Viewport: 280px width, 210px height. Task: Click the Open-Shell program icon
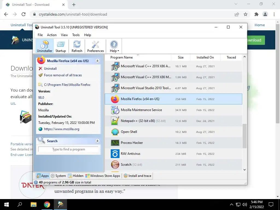pos(115,132)
